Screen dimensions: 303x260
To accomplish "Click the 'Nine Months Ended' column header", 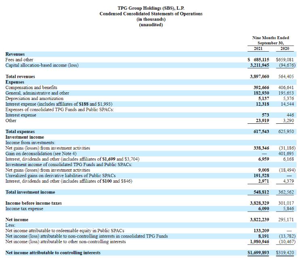I will [271, 38].
